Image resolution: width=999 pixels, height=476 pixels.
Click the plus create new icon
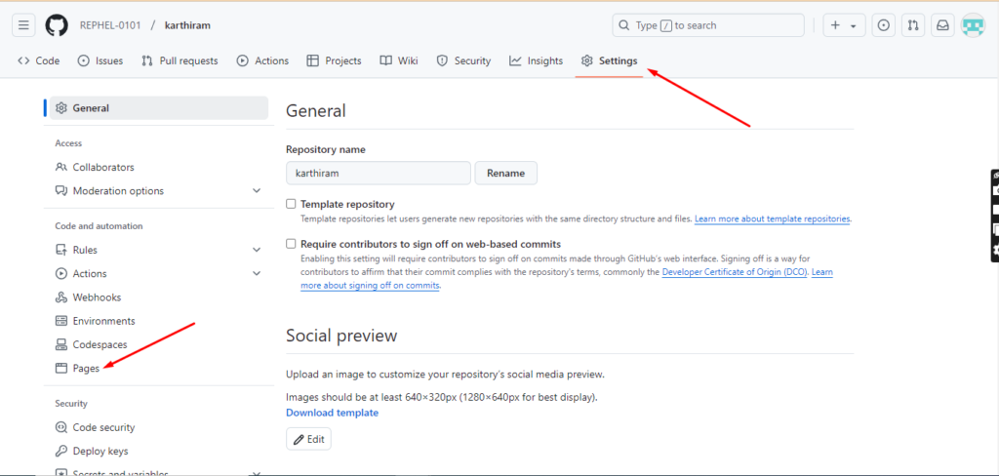pyautogui.click(x=837, y=25)
